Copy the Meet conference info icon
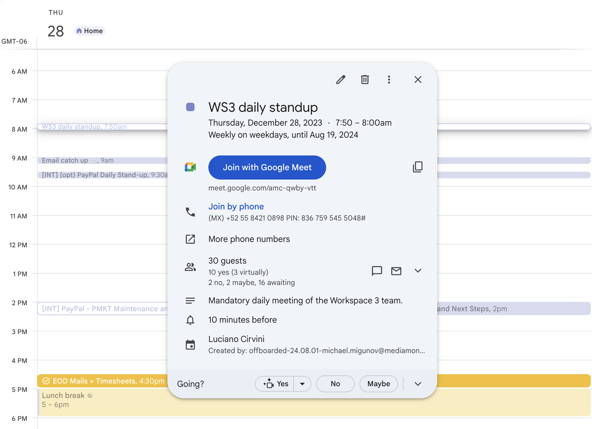Image resolution: width=592 pixels, height=429 pixels. coord(417,167)
